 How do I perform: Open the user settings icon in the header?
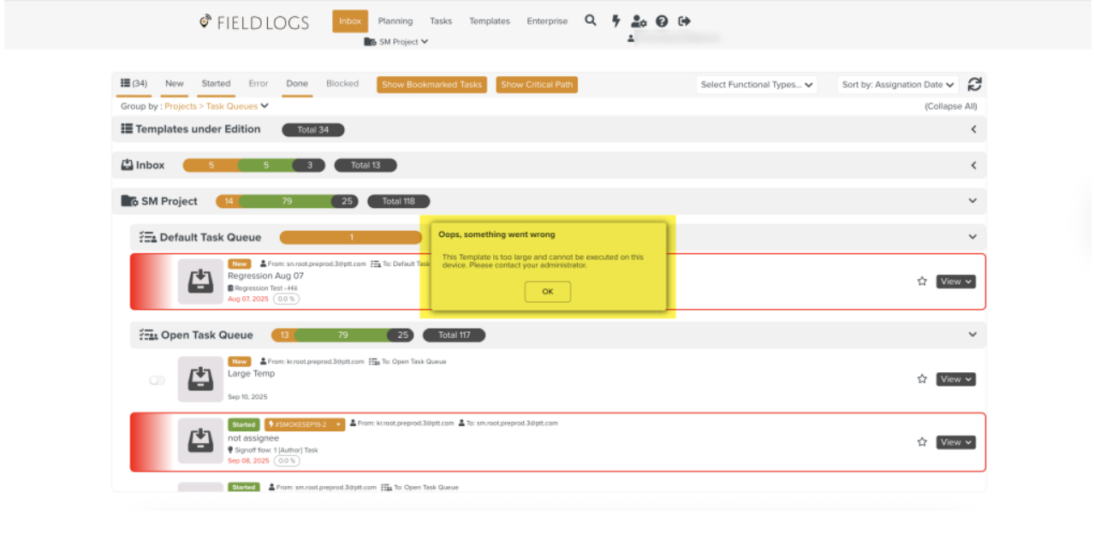[x=639, y=21]
